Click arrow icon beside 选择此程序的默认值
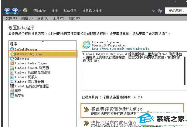 [86, 123]
